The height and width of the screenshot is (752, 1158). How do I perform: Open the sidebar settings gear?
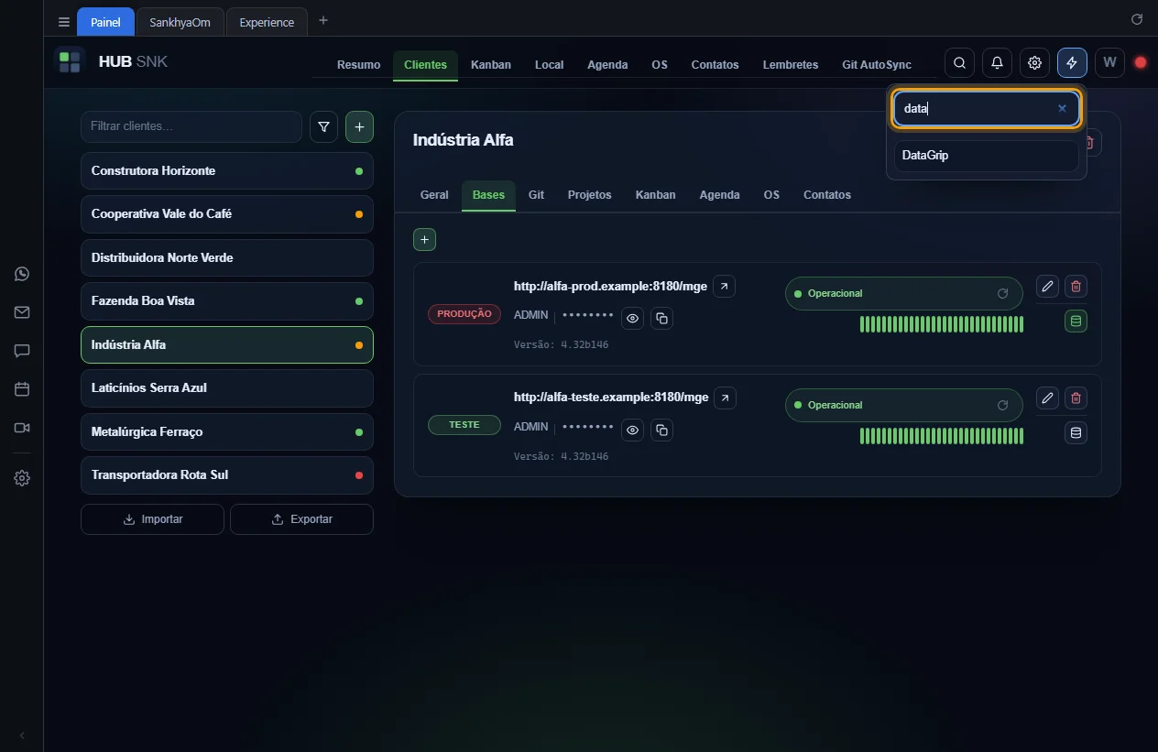coord(22,478)
